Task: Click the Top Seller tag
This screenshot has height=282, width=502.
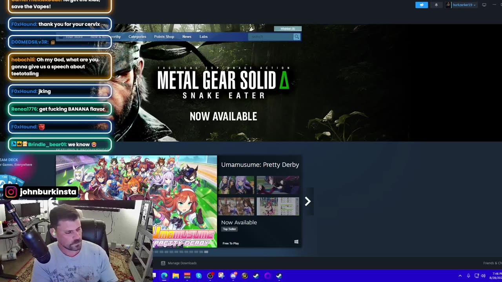Action: pyautogui.click(x=229, y=229)
